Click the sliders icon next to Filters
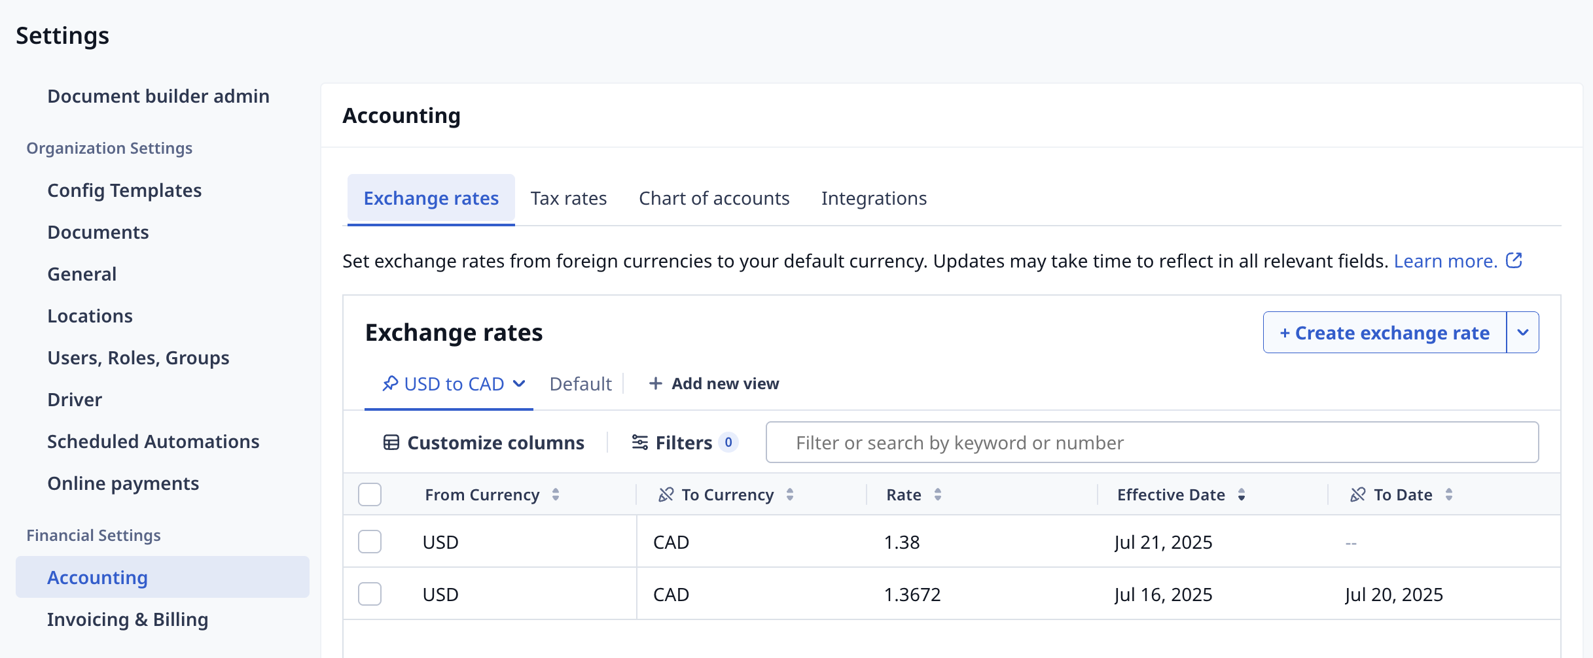This screenshot has height=658, width=1593. pyautogui.click(x=639, y=443)
